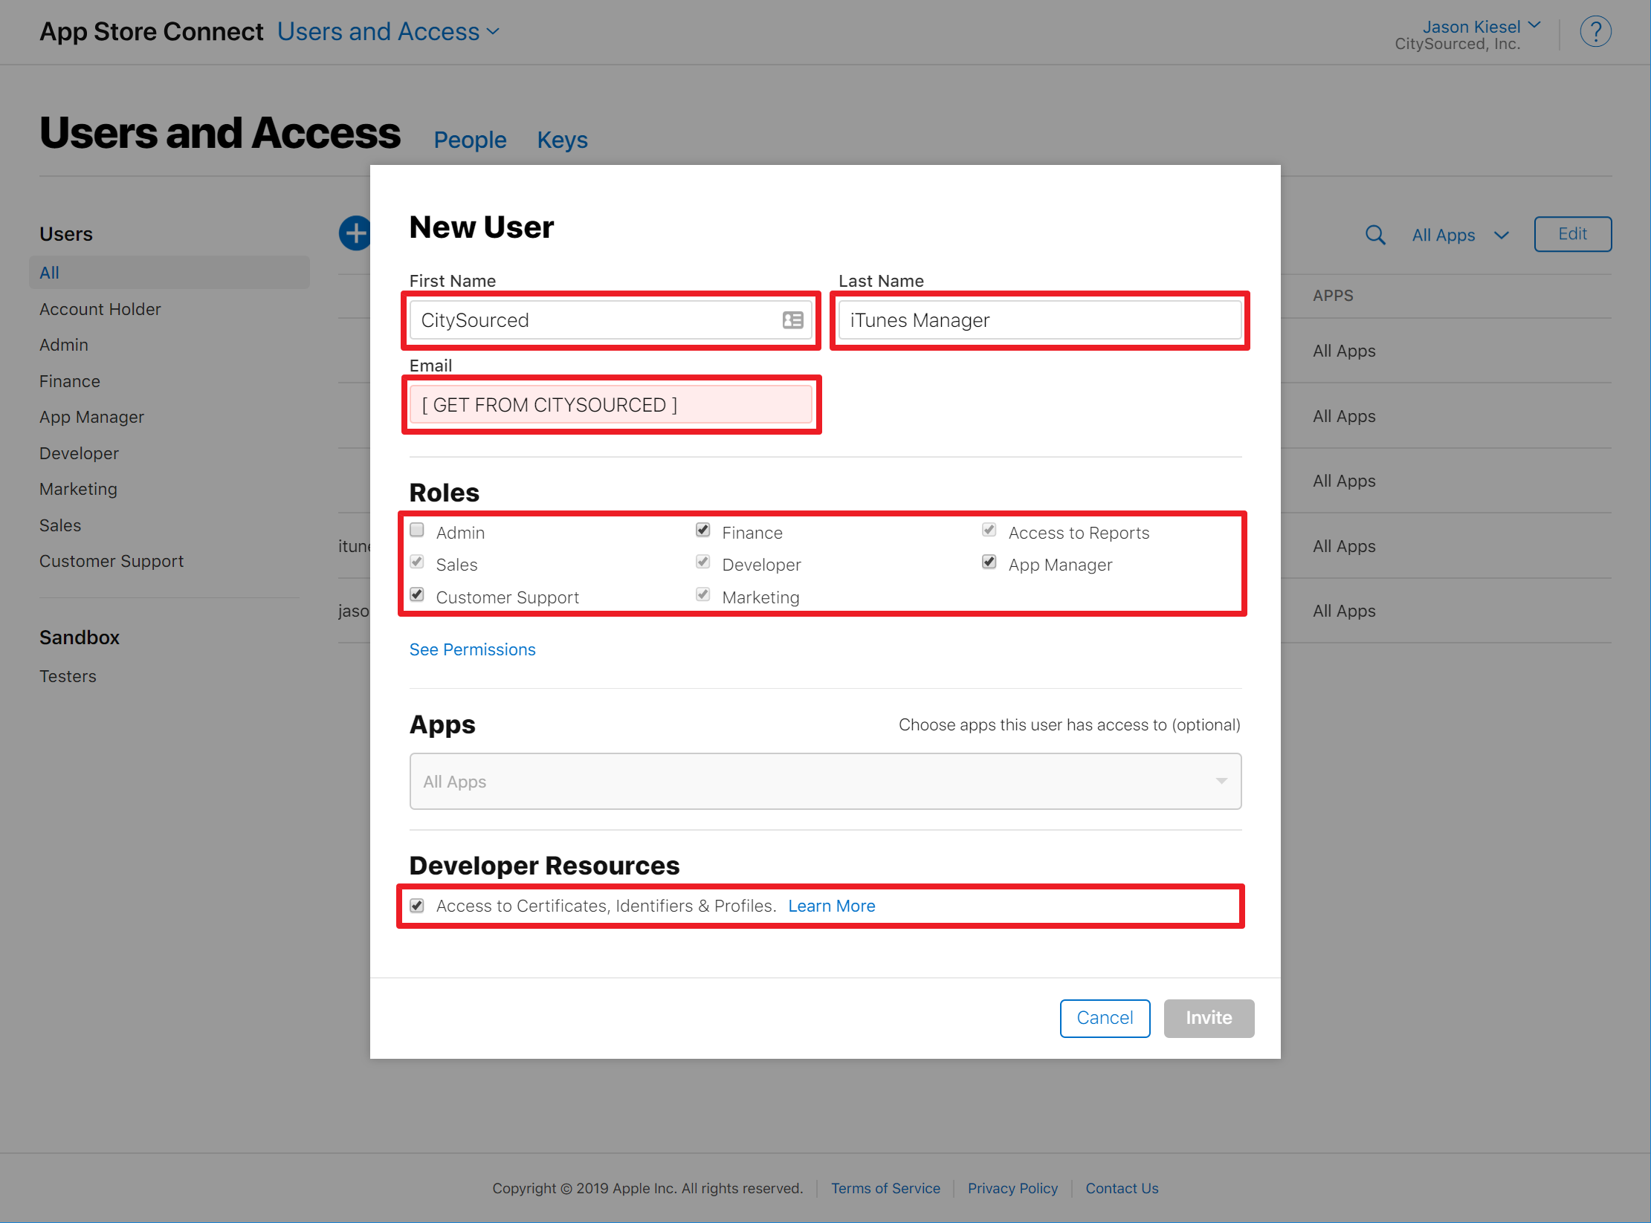Open the See Permissions link
Image resolution: width=1651 pixels, height=1223 pixels.
coord(473,649)
